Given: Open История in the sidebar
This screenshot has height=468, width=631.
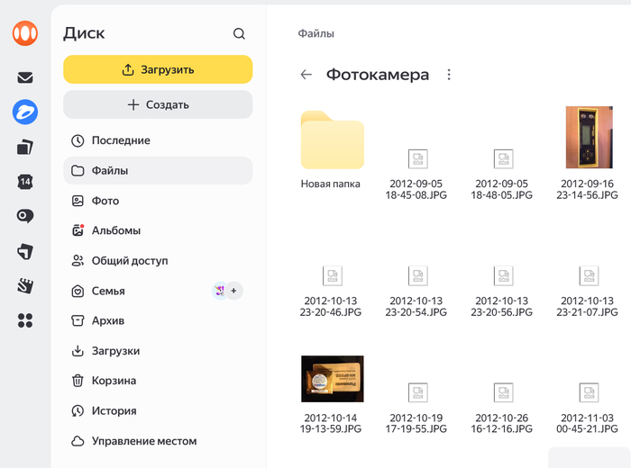Looking at the screenshot, I should [x=158, y=410].
